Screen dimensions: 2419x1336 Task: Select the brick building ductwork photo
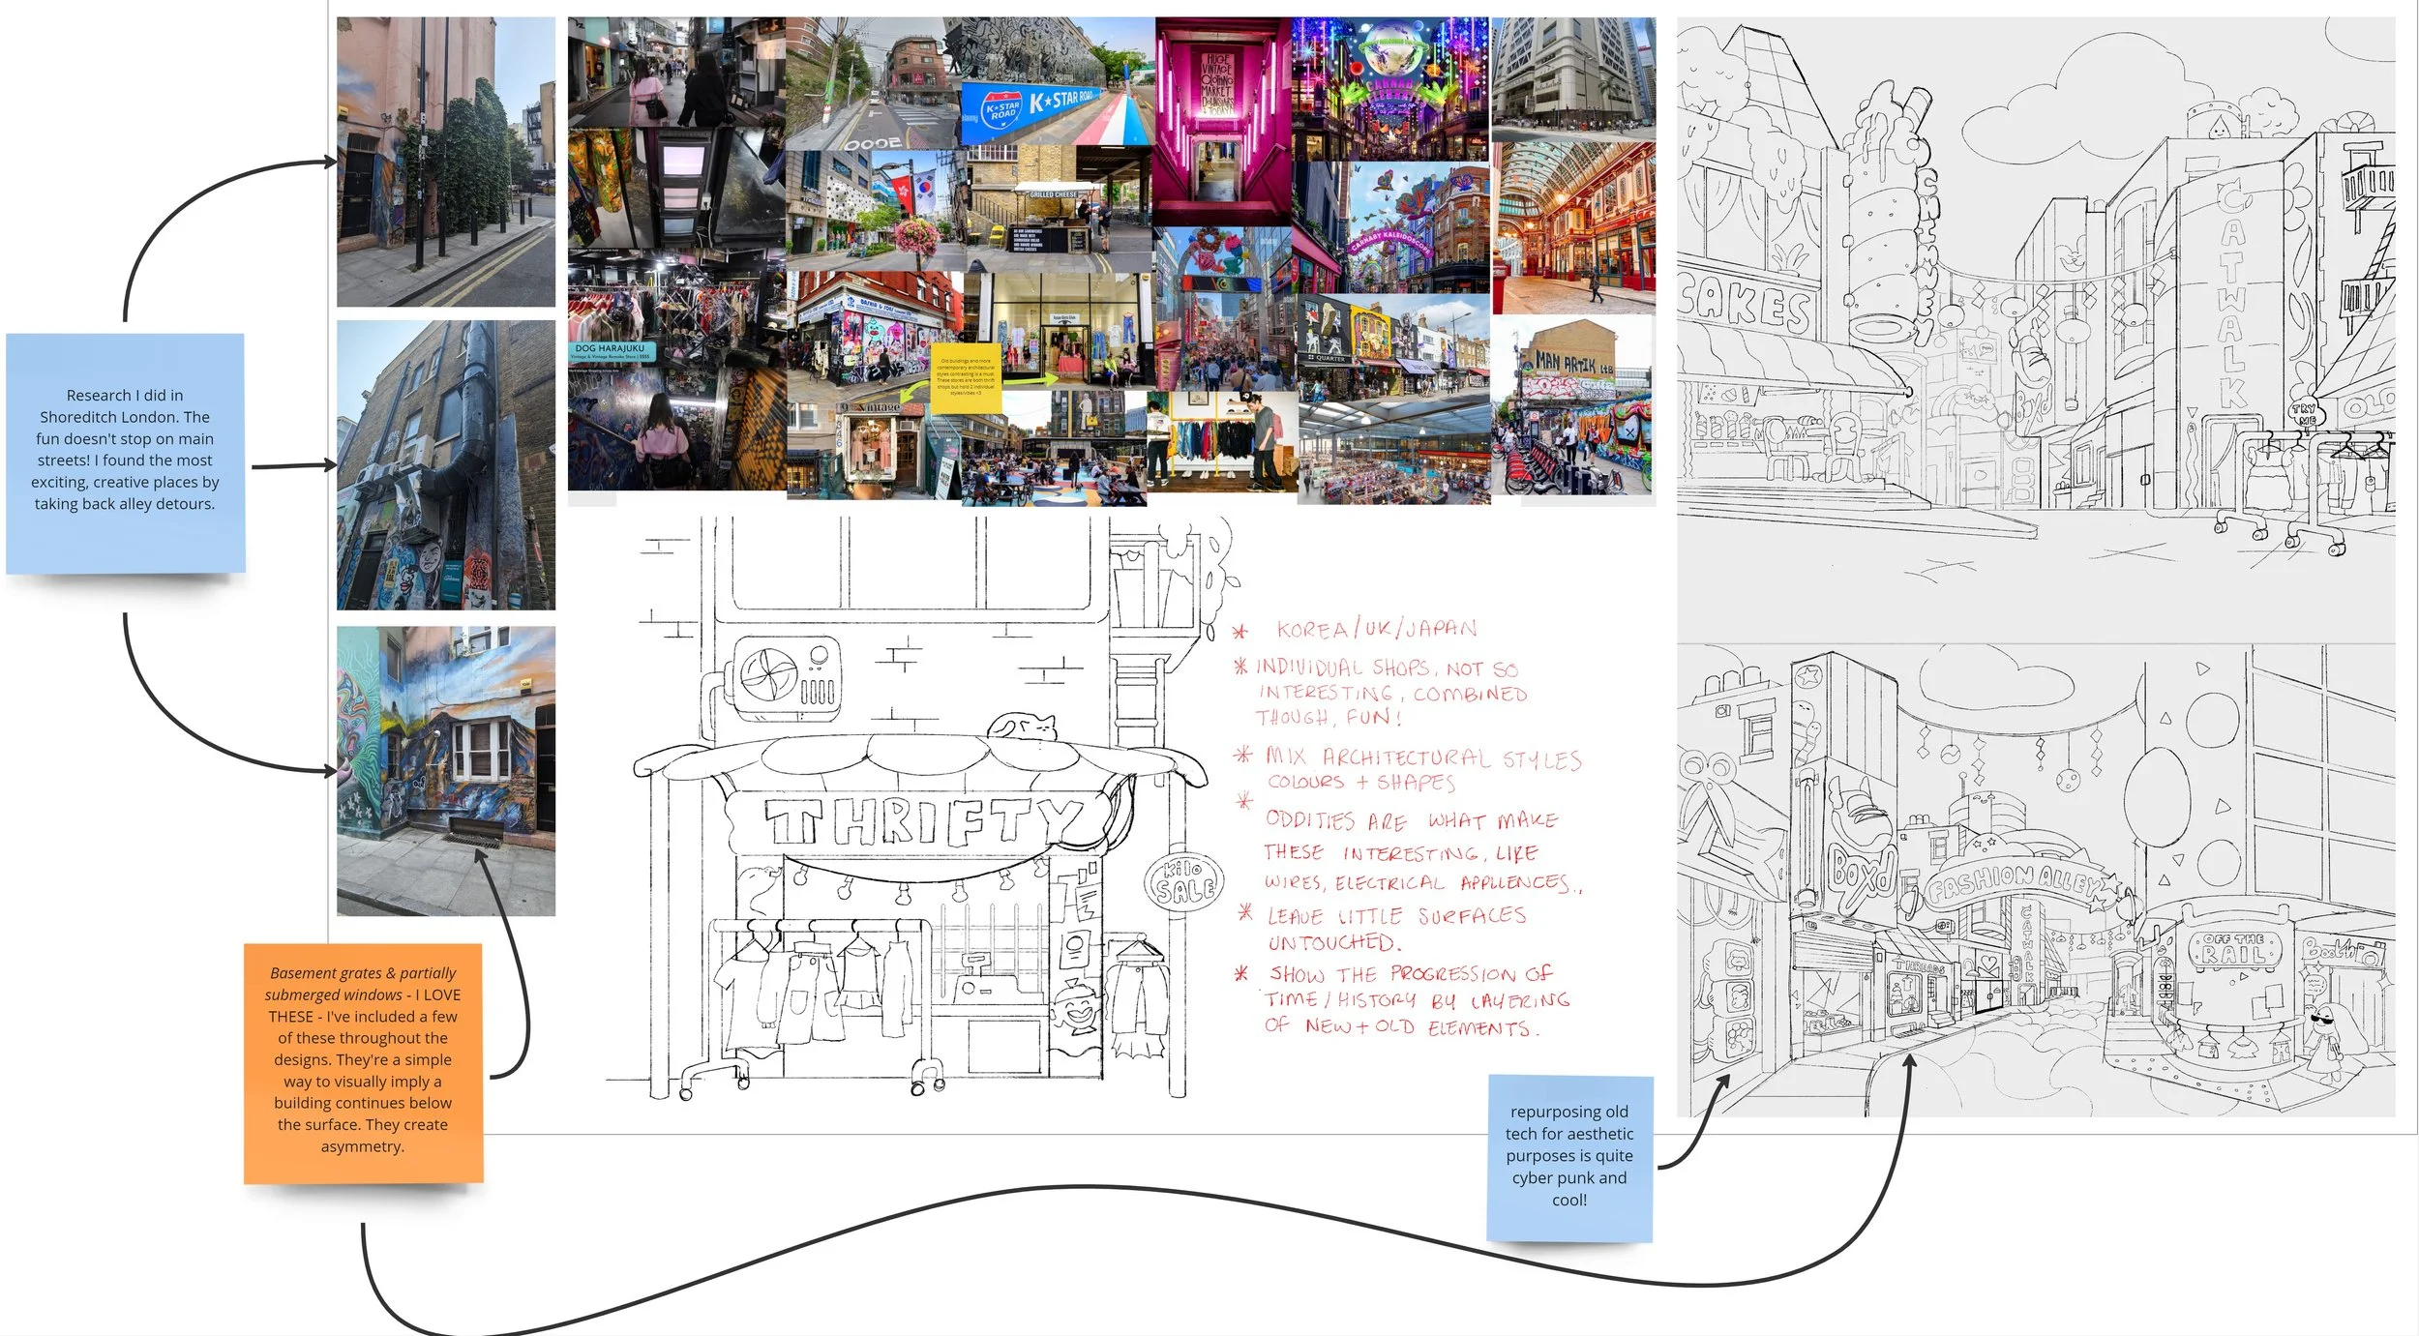click(x=445, y=465)
